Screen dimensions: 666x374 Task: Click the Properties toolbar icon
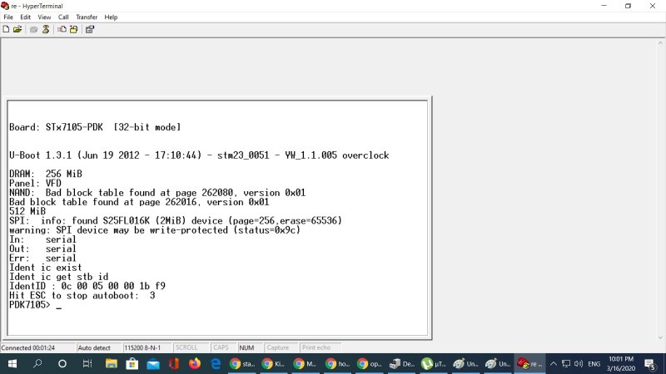90,29
